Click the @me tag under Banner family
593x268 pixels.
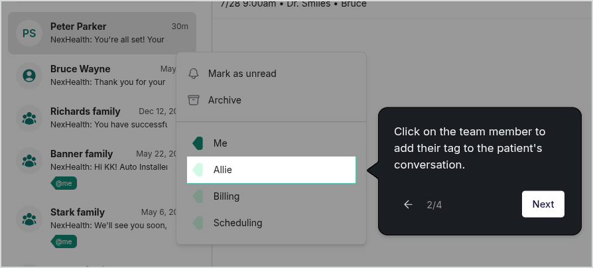tap(64, 183)
